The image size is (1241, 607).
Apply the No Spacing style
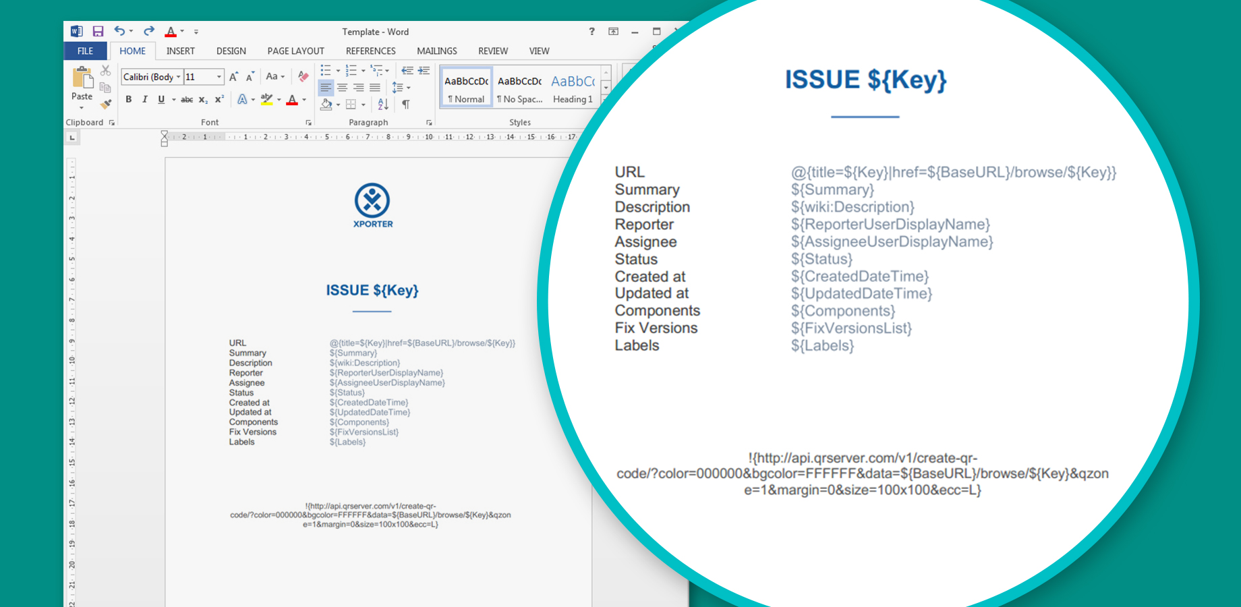[x=519, y=88]
